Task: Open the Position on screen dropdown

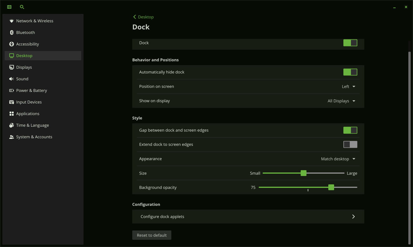Action: click(348, 87)
